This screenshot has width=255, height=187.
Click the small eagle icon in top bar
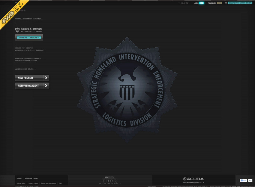[x=226, y=3]
